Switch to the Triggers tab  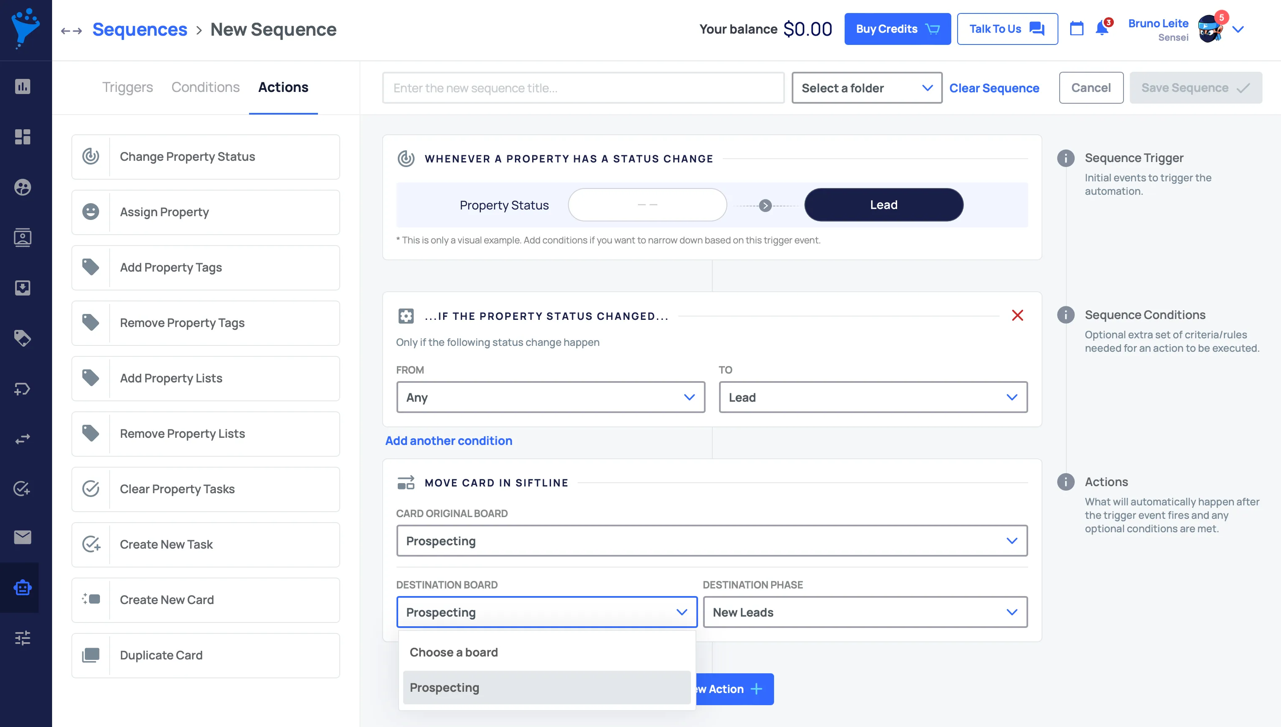(127, 87)
